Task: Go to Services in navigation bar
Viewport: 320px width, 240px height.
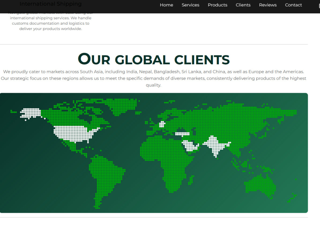Action: [190, 5]
